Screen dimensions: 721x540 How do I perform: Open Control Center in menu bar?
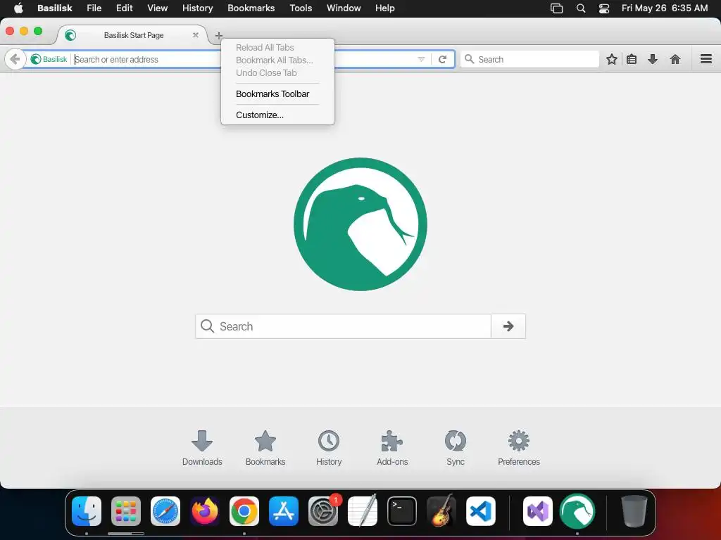pyautogui.click(x=603, y=8)
